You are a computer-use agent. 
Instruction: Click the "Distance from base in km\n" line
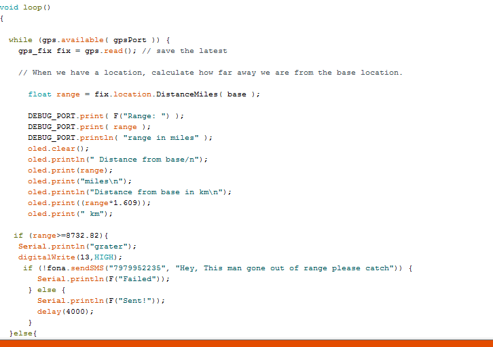pos(129,191)
